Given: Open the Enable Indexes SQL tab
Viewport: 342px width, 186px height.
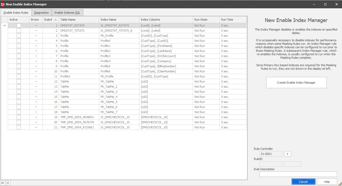Looking at the screenshot, I should coord(67,13).
